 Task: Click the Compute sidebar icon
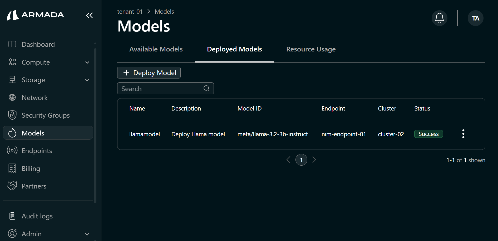tap(12, 62)
